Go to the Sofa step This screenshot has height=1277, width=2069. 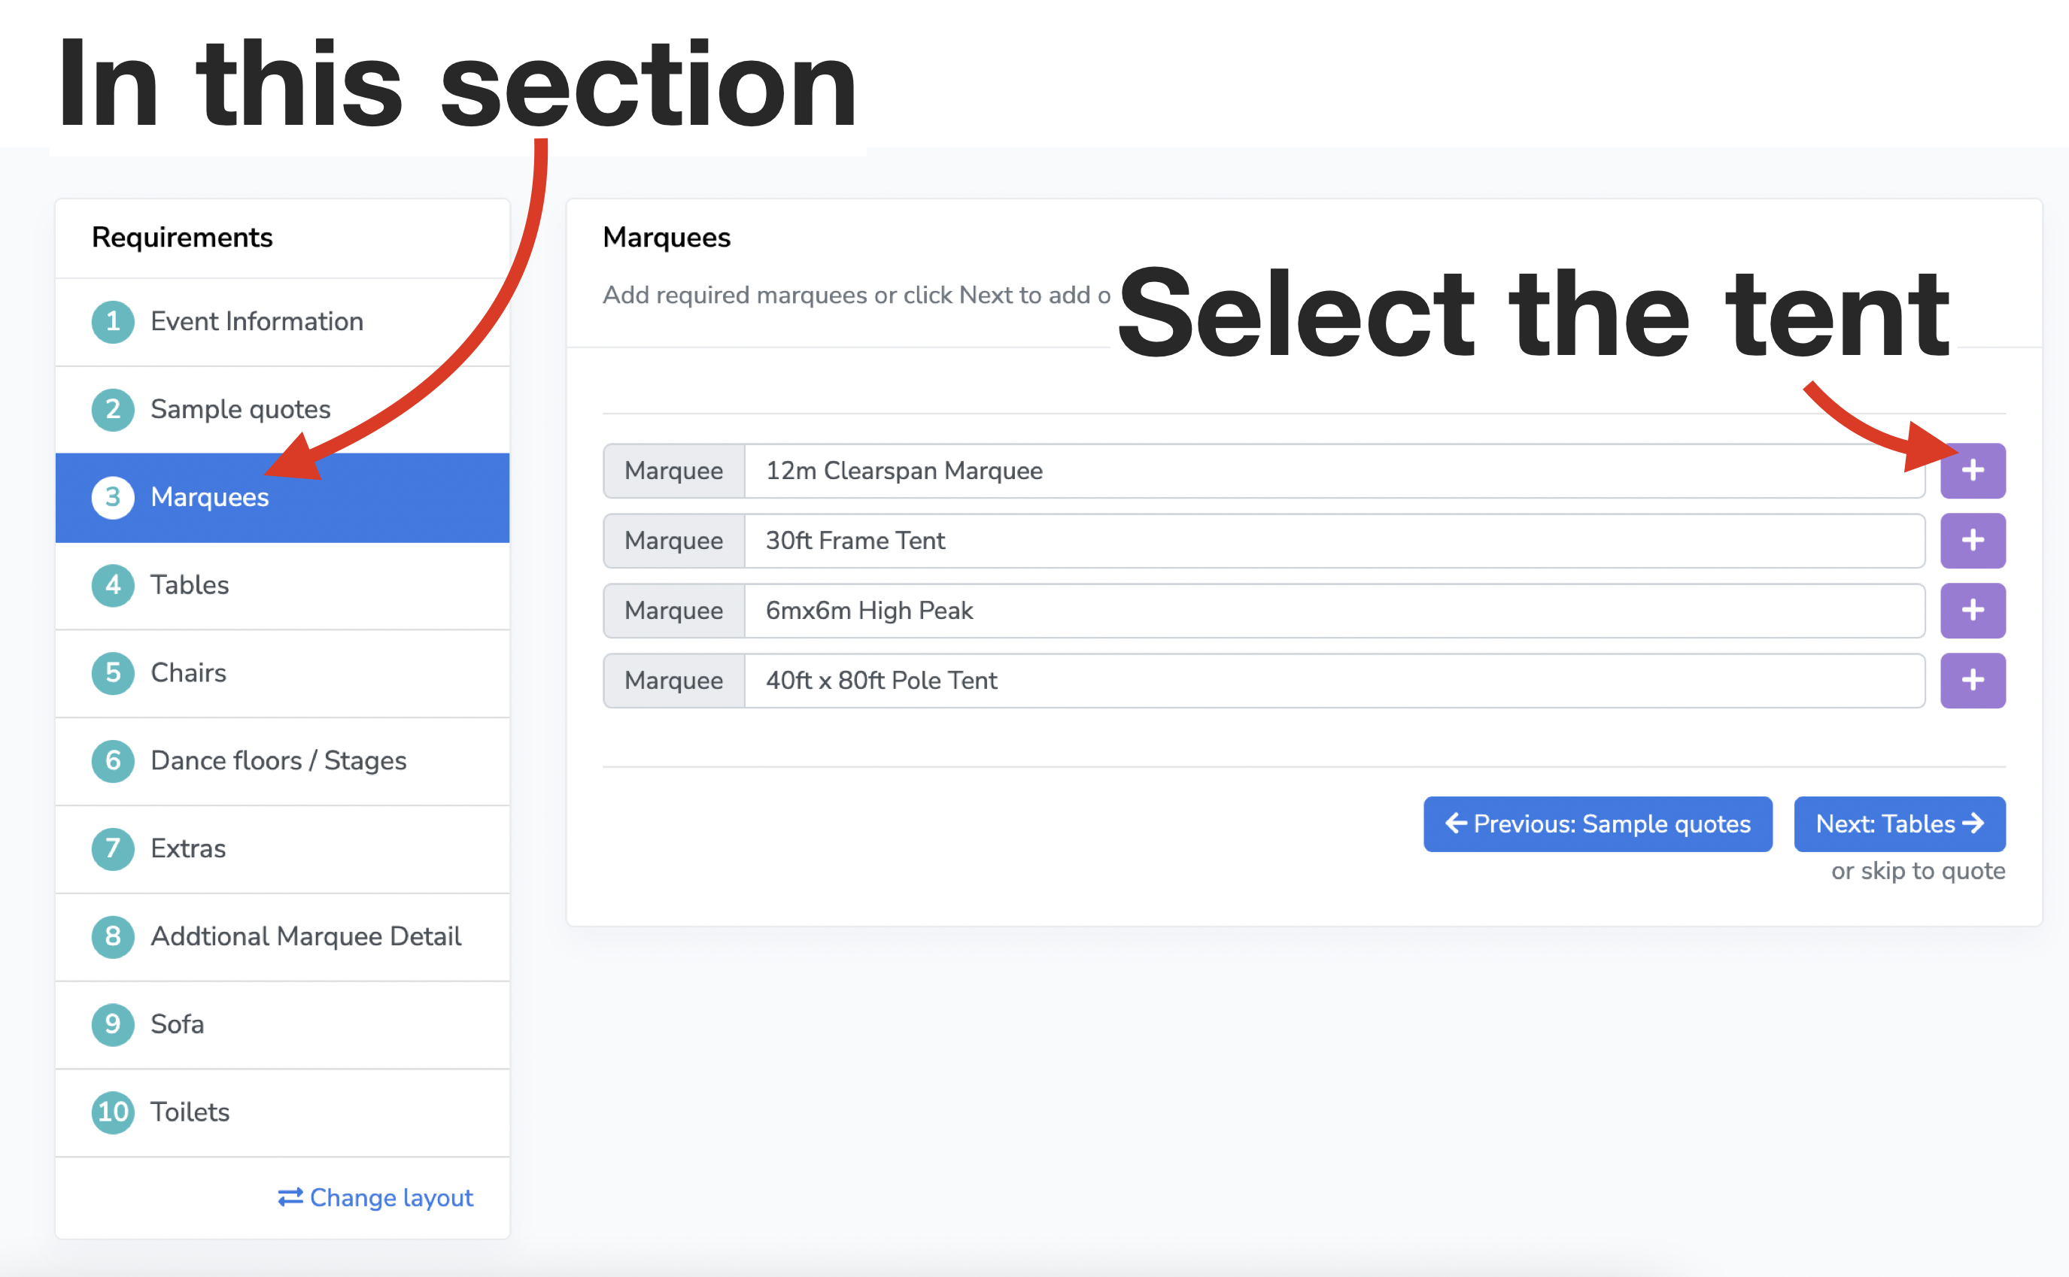[x=282, y=1024]
